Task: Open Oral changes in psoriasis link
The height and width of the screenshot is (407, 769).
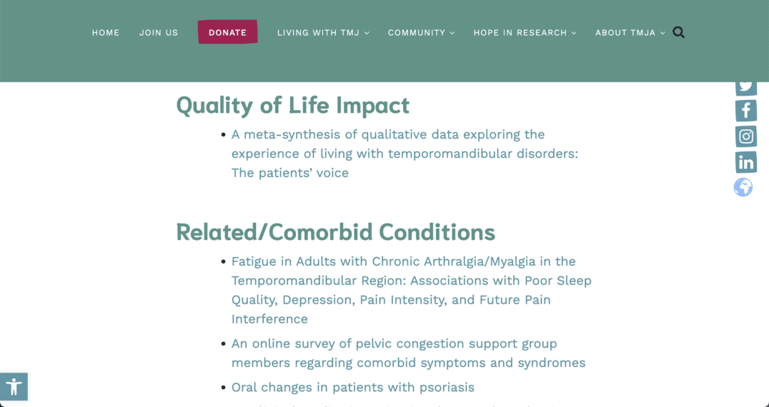Action: pos(352,388)
